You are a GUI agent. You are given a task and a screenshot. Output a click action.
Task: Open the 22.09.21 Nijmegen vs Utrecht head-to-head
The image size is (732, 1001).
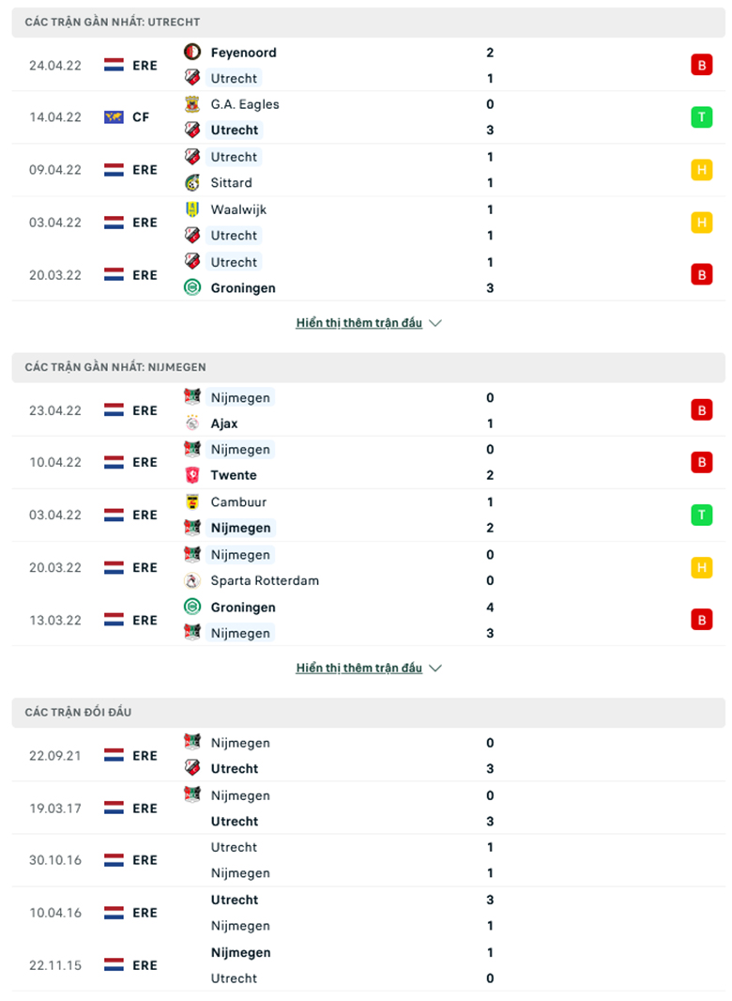(x=368, y=755)
